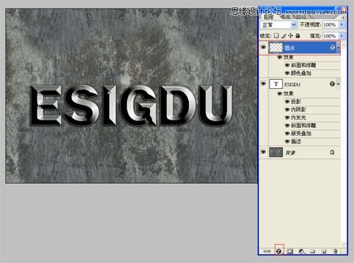Open the 不透明度 opacity slider arrow

(342, 25)
